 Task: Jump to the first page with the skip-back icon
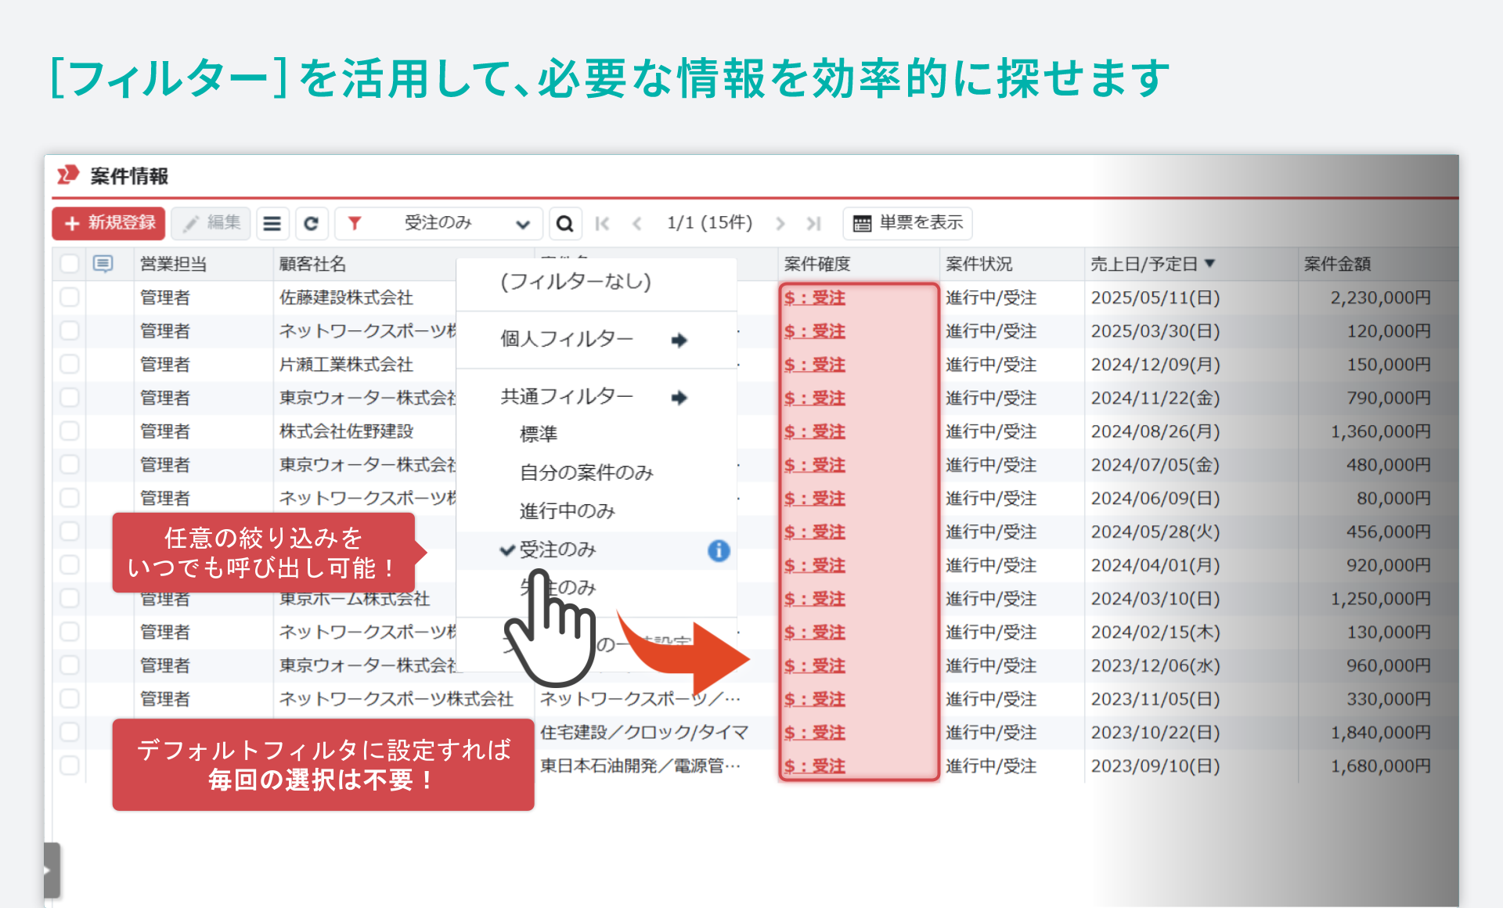(x=603, y=223)
